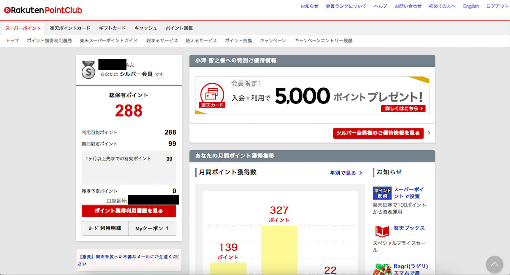
Task: Click the Rakuten PointClub logo
Action: point(43,10)
